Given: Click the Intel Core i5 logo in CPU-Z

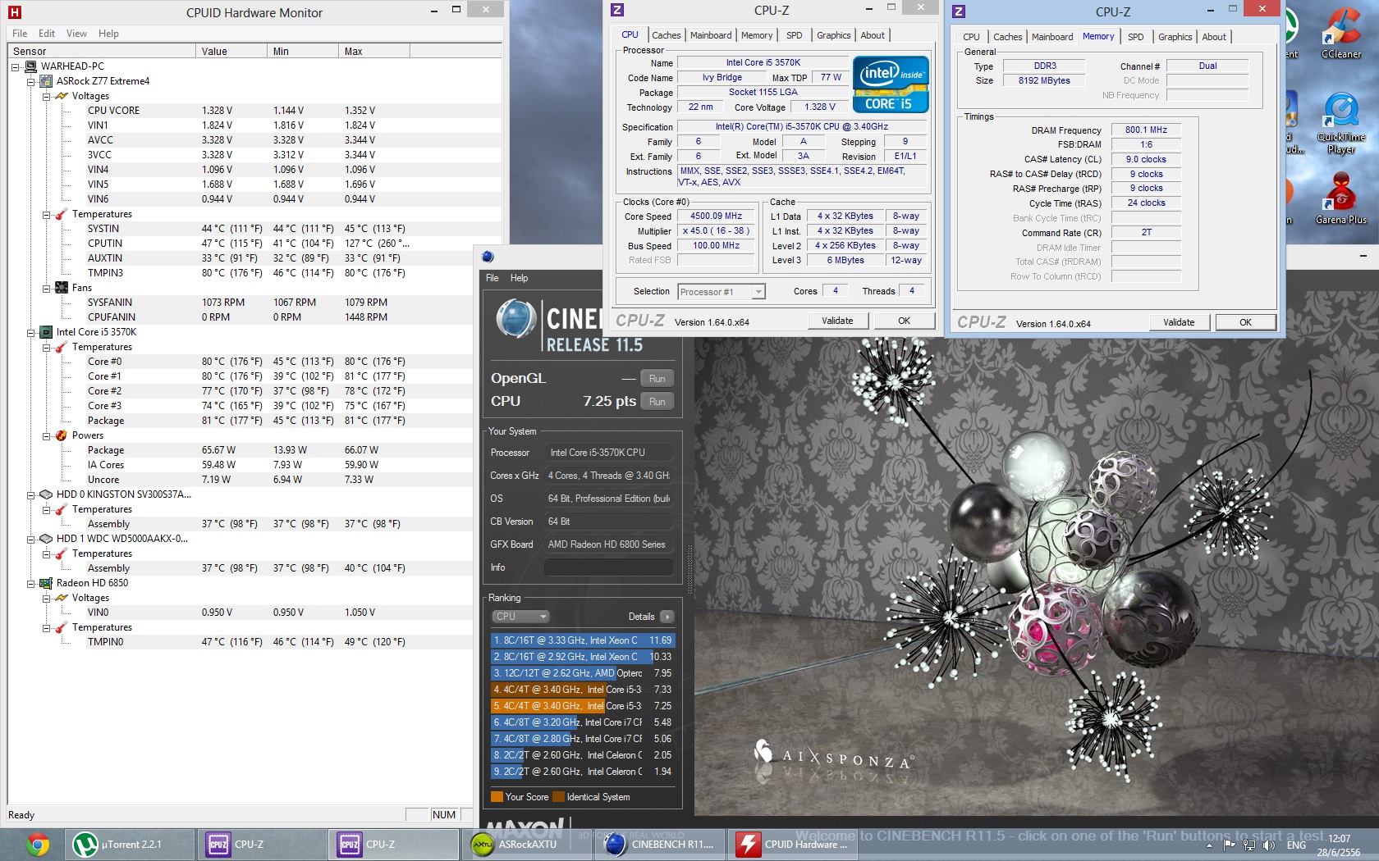Looking at the screenshot, I should (891, 84).
